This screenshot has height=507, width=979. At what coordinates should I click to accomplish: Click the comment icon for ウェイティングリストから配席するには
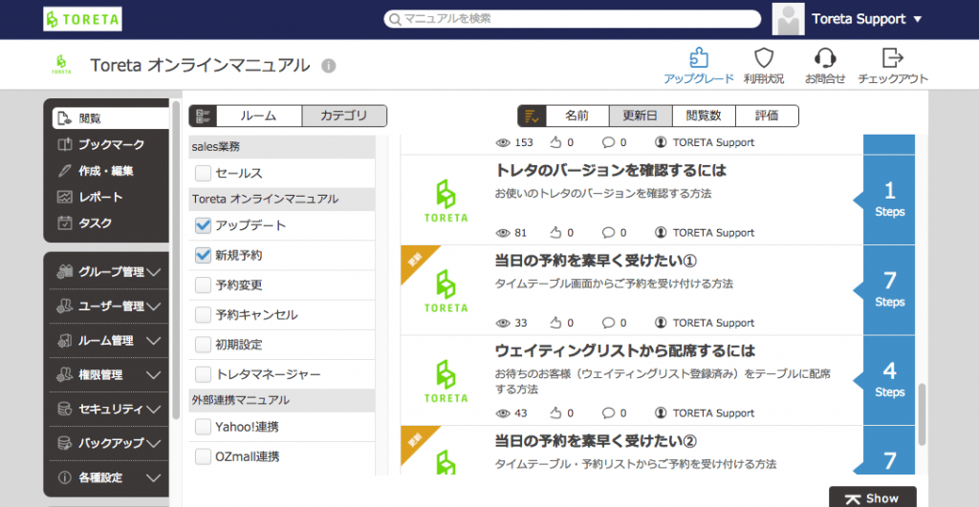pyautogui.click(x=608, y=412)
